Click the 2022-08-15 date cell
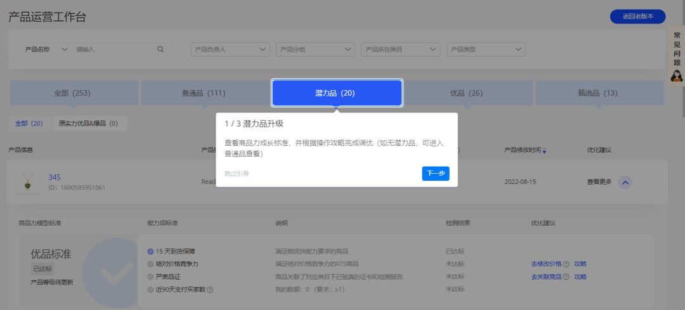 pos(520,182)
